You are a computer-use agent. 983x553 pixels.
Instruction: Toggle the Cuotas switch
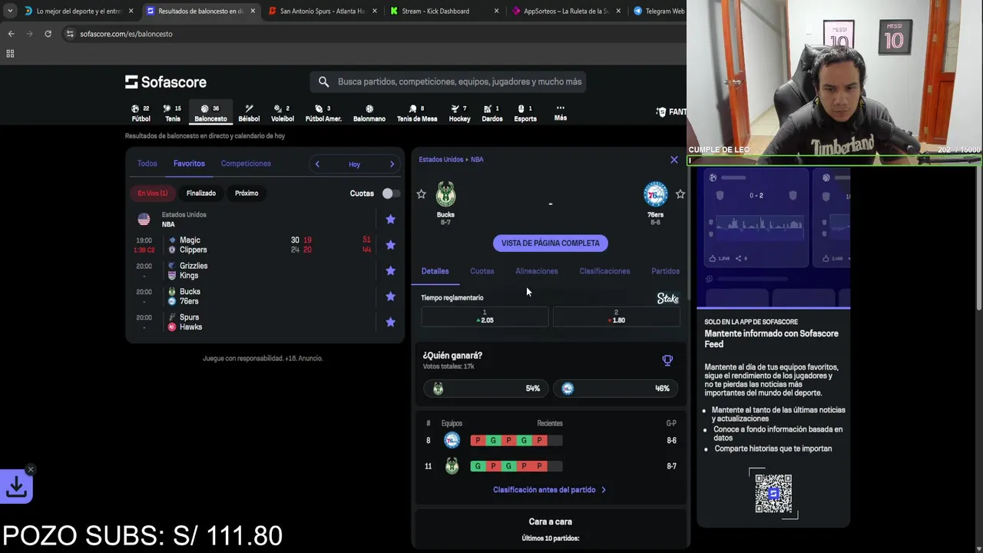391,194
